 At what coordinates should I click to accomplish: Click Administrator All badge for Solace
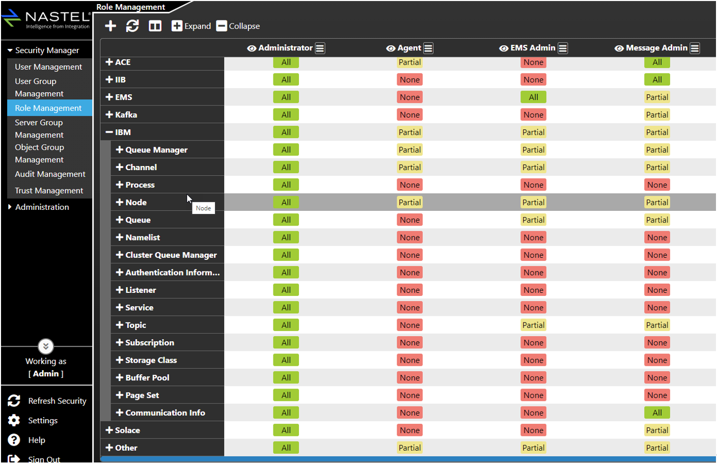pyautogui.click(x=286, y=430)
